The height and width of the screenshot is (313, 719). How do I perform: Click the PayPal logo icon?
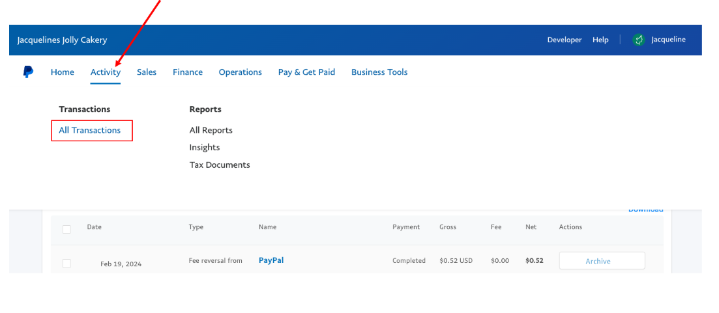pyautogui.click(x=28, y=72)
